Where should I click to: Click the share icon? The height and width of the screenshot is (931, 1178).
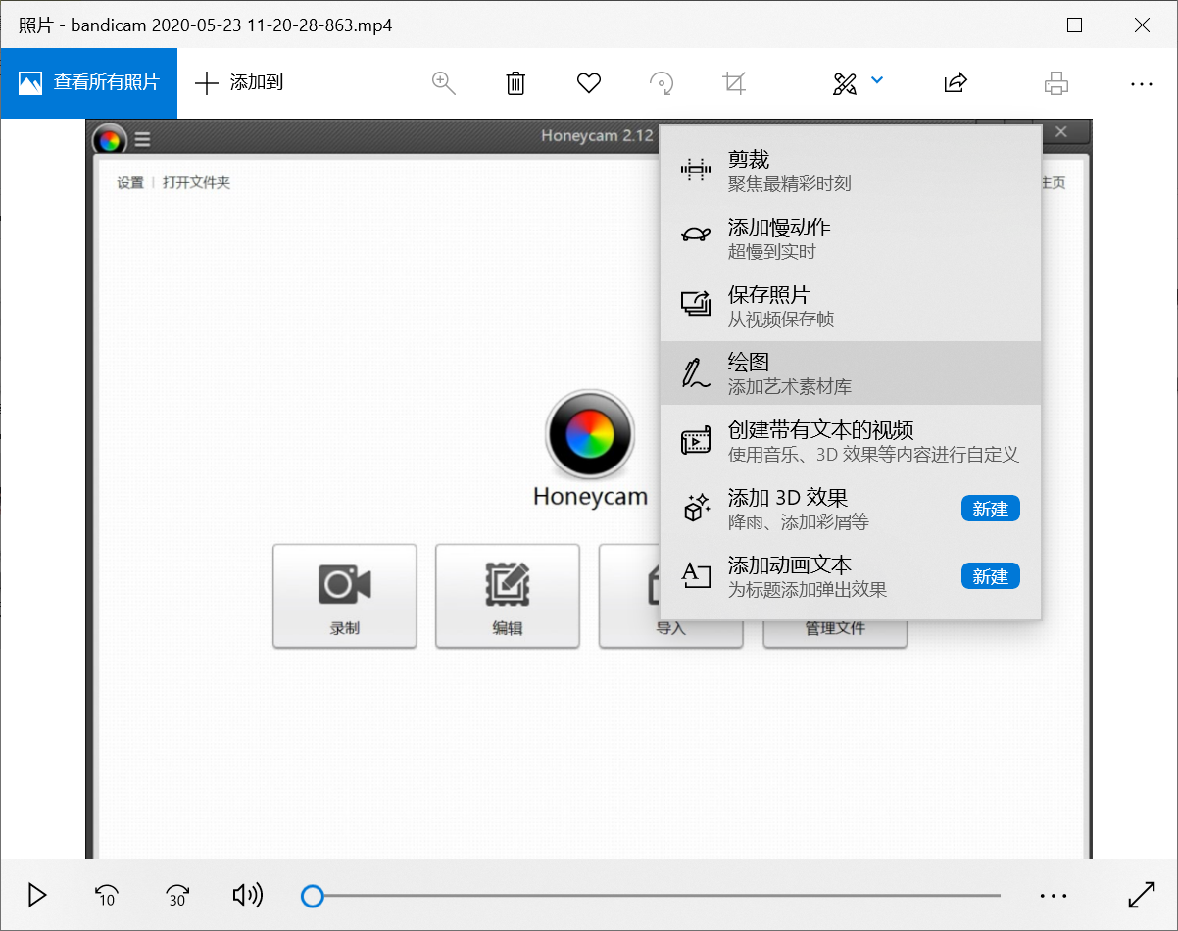click(x=956, y=83)
